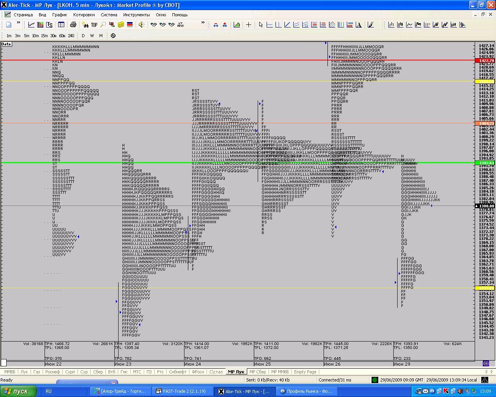The image size is (496, 397).
Task: Switch timeframe to 15m
Action: tap(44, 36)
